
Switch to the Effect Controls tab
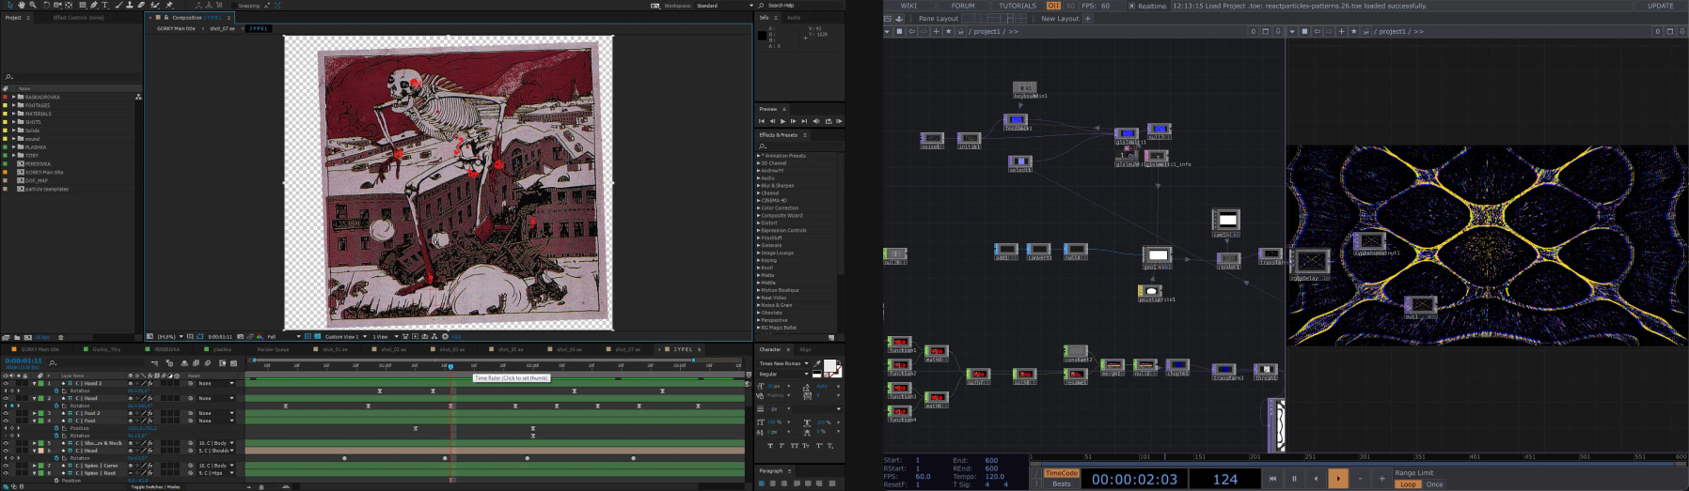click(79, 18)
